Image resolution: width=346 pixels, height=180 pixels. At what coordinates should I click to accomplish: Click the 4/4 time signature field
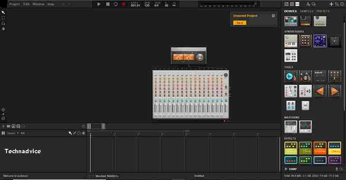[x=157, y=5]
